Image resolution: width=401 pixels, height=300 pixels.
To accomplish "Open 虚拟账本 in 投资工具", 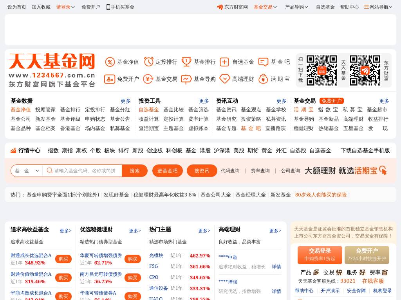I will [x=198, y=129].
